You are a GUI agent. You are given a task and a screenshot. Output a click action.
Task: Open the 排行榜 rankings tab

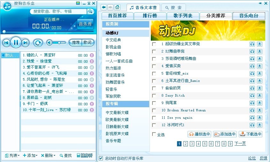(x=150, y=16)
